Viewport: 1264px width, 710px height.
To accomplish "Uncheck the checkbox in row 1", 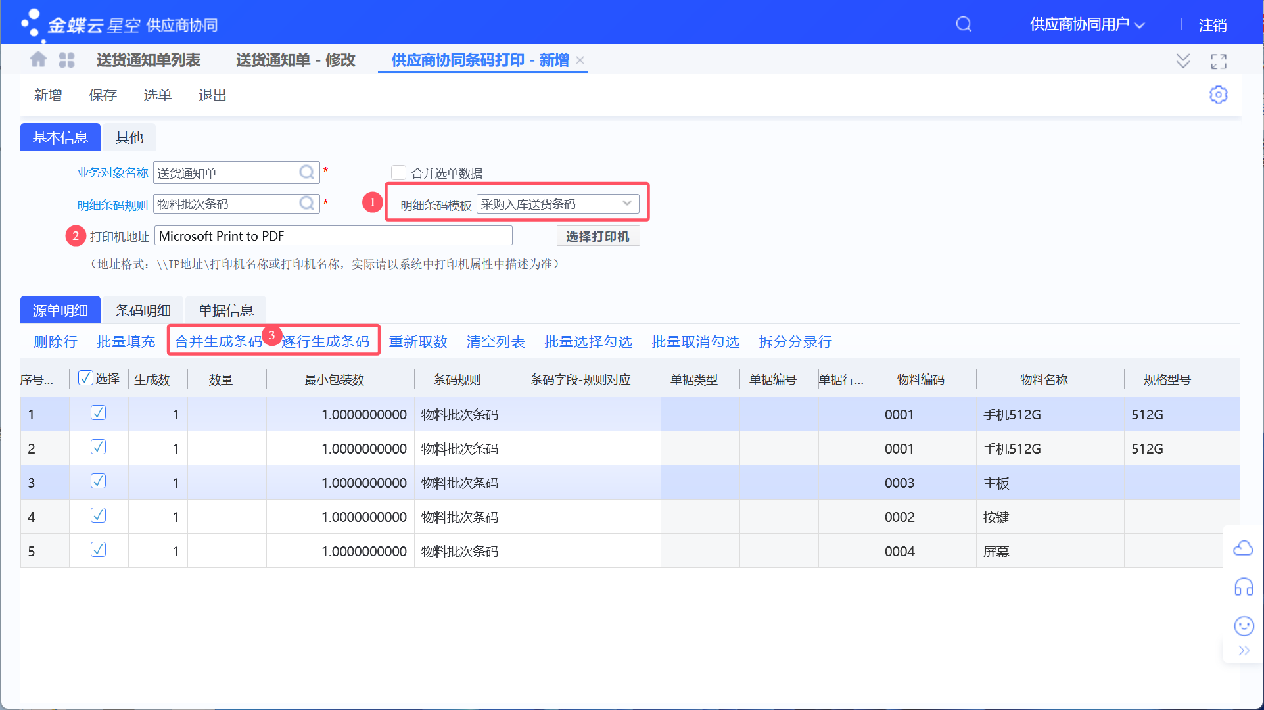I will pyautogui.click(x=98, y=413).
